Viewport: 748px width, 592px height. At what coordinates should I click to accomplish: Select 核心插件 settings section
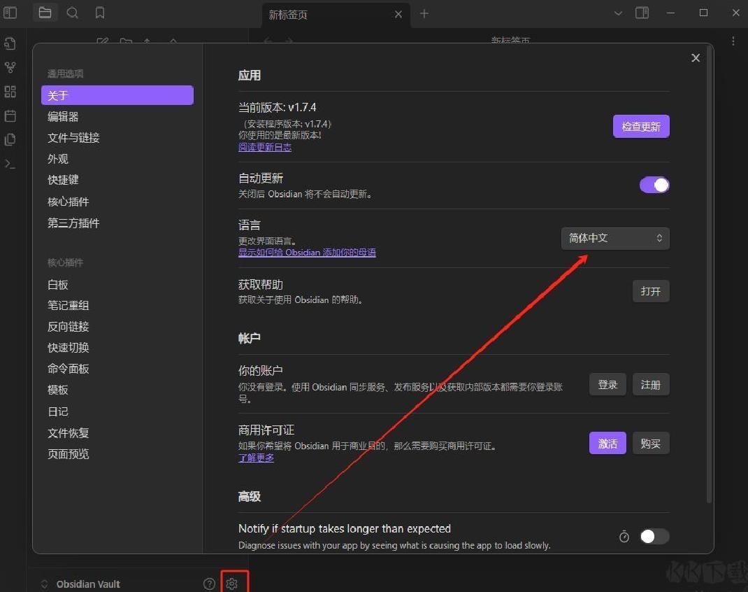117,202
